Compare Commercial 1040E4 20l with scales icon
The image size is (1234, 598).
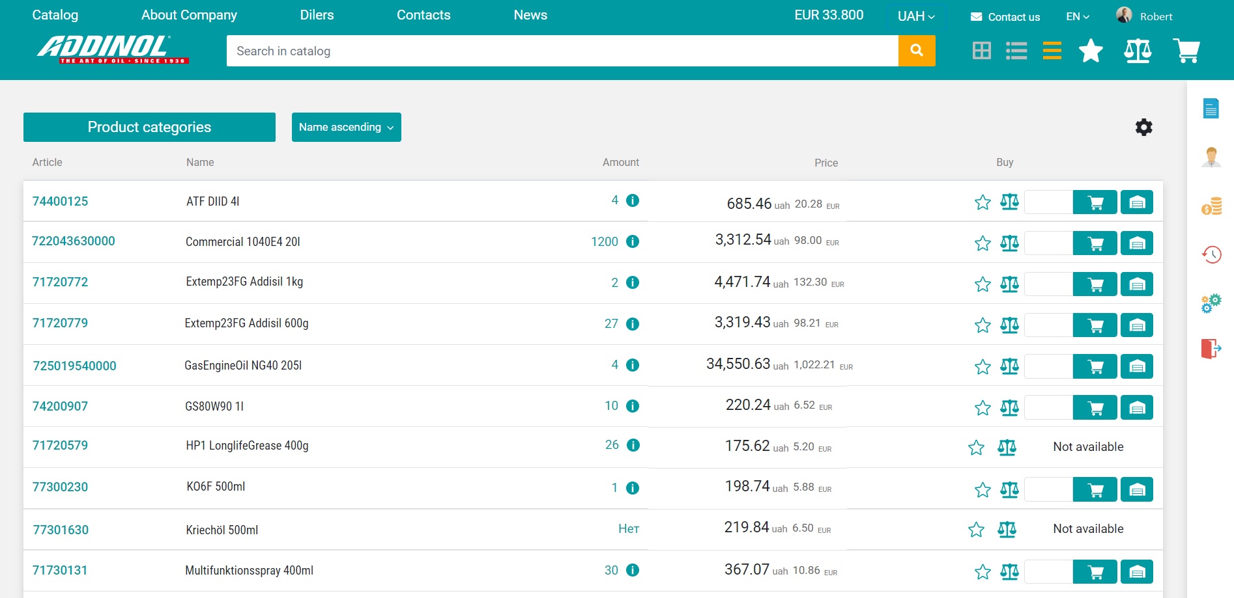coord(1009,243)
